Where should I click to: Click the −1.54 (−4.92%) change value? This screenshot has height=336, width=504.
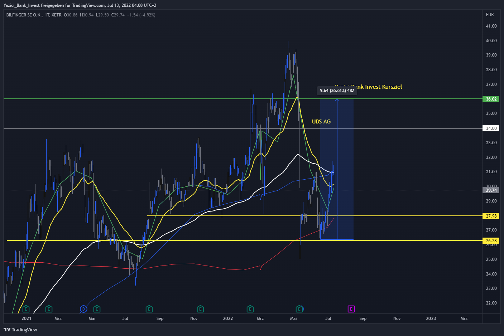[141, 15]
